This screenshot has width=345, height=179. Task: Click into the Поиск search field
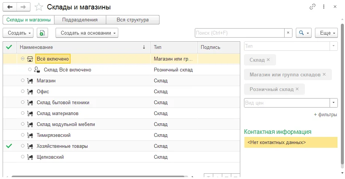[x=240, y=33]
